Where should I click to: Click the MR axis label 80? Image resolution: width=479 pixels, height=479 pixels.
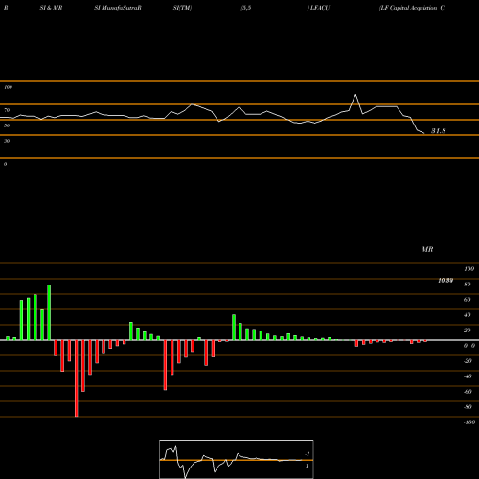point(468,285)
